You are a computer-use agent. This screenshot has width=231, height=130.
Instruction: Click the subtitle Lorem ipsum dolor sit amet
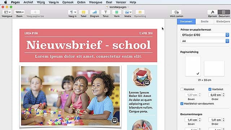[88, 56]
